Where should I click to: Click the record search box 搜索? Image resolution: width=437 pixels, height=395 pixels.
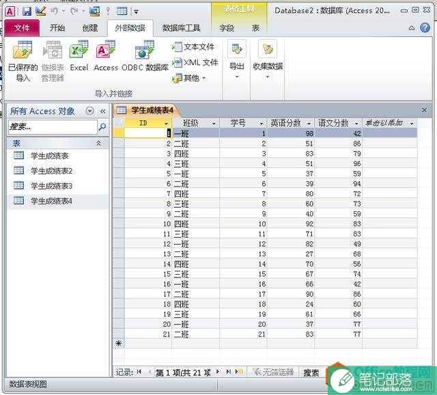pos(311,372)
